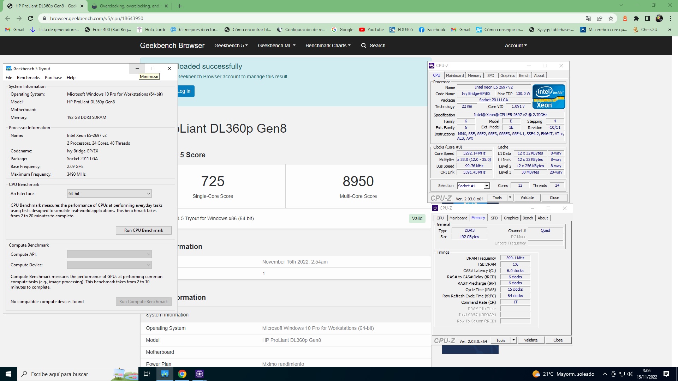The image size is (678, 381).
Task: Click the DRAM Frequency 399.1 MHz value
Action: click(515, 258)
